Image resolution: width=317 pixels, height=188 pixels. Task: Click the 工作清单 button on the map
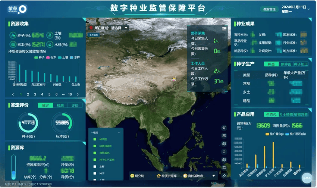(x=94, y=35)
